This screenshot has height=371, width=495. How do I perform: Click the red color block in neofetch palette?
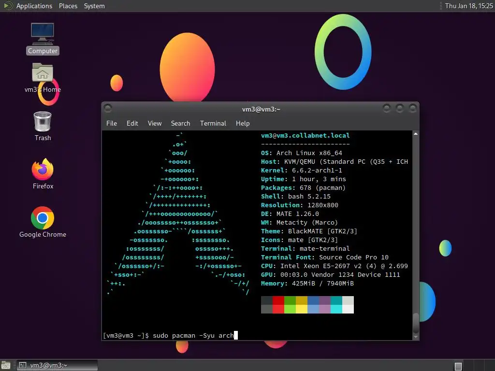coord(278,305)
